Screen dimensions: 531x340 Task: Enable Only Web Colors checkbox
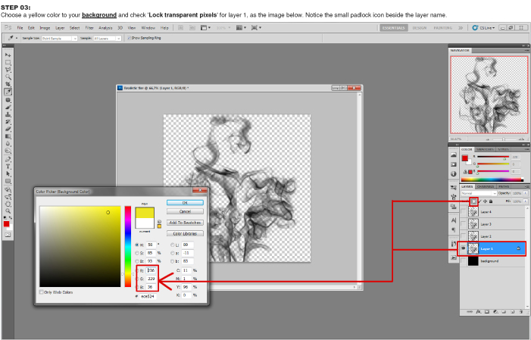pos(42,292)
